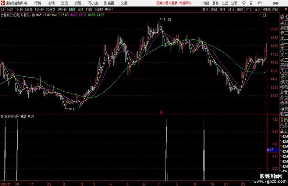The image size is (288, 186).
Task: Open the 资讯 menu
Action: (x=65, y=3)
